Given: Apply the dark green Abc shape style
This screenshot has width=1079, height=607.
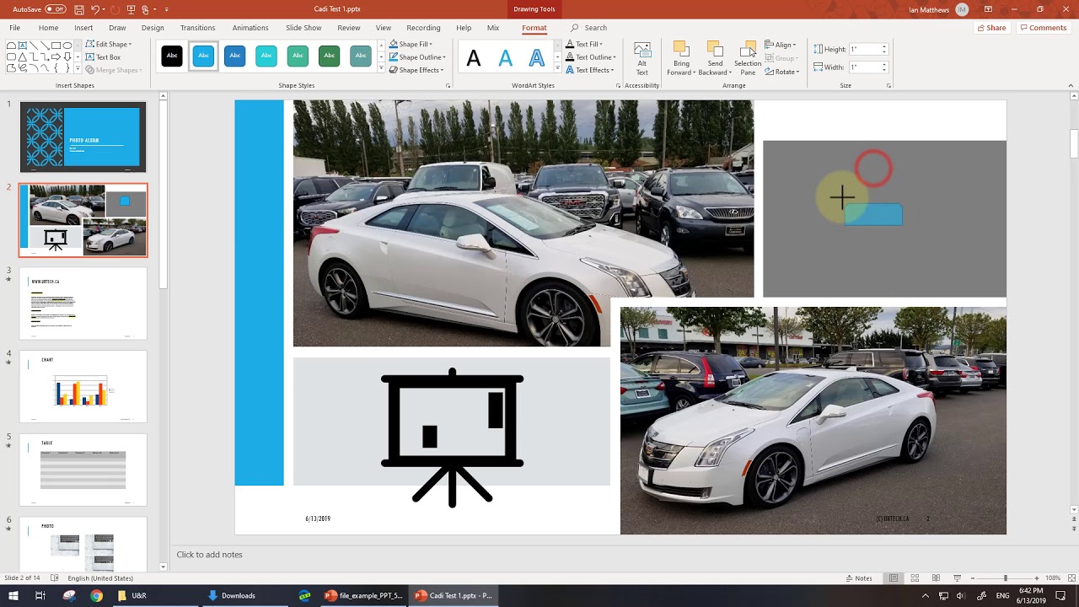Looking at the screenshot, I should (x=329, y=56).
